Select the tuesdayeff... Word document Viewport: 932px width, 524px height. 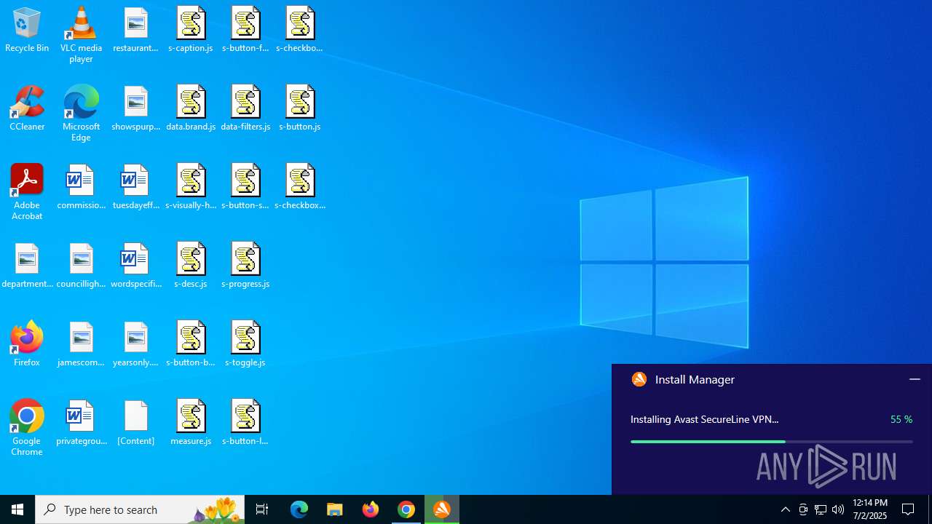(135, 187)
